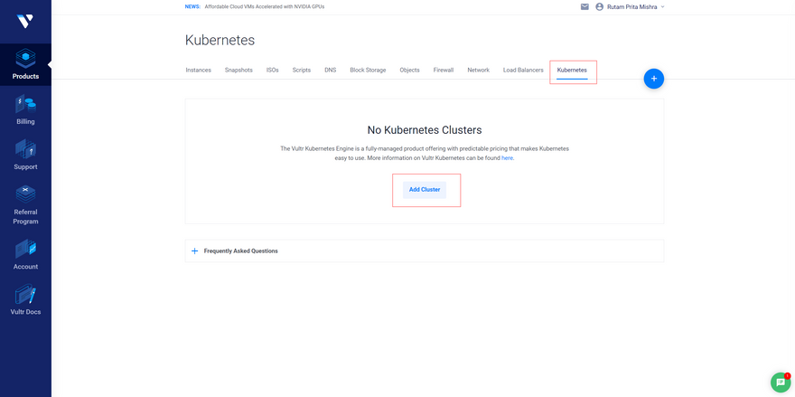Screen dimensions: 795x397
Task: Click the Add Cluster button
Action: point(425,189)
